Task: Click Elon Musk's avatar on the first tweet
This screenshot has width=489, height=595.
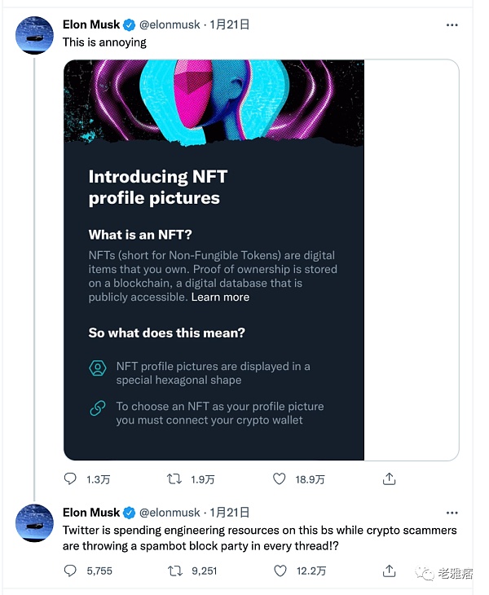Action: 35,35
